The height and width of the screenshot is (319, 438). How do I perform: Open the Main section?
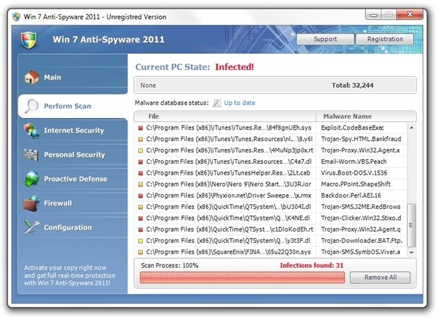tap(73, 78)
